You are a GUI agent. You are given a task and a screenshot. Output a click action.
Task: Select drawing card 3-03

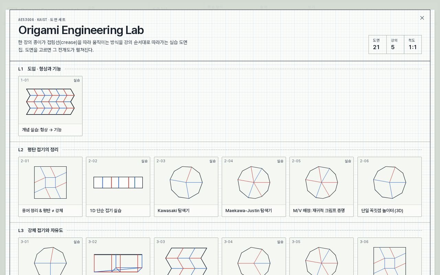[x=186, y=256]
